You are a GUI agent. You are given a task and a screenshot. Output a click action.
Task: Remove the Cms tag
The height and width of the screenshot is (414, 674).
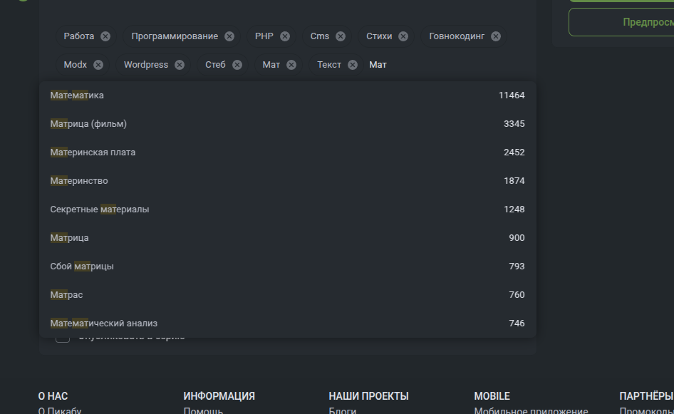pos(341,36)
